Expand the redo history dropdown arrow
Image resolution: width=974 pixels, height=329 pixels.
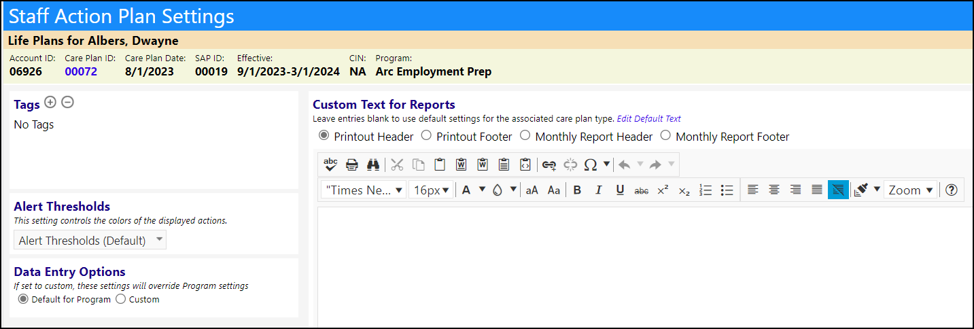tap(672, 164)
